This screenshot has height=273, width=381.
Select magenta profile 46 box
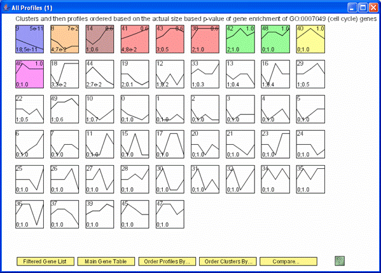pos(30,74)
